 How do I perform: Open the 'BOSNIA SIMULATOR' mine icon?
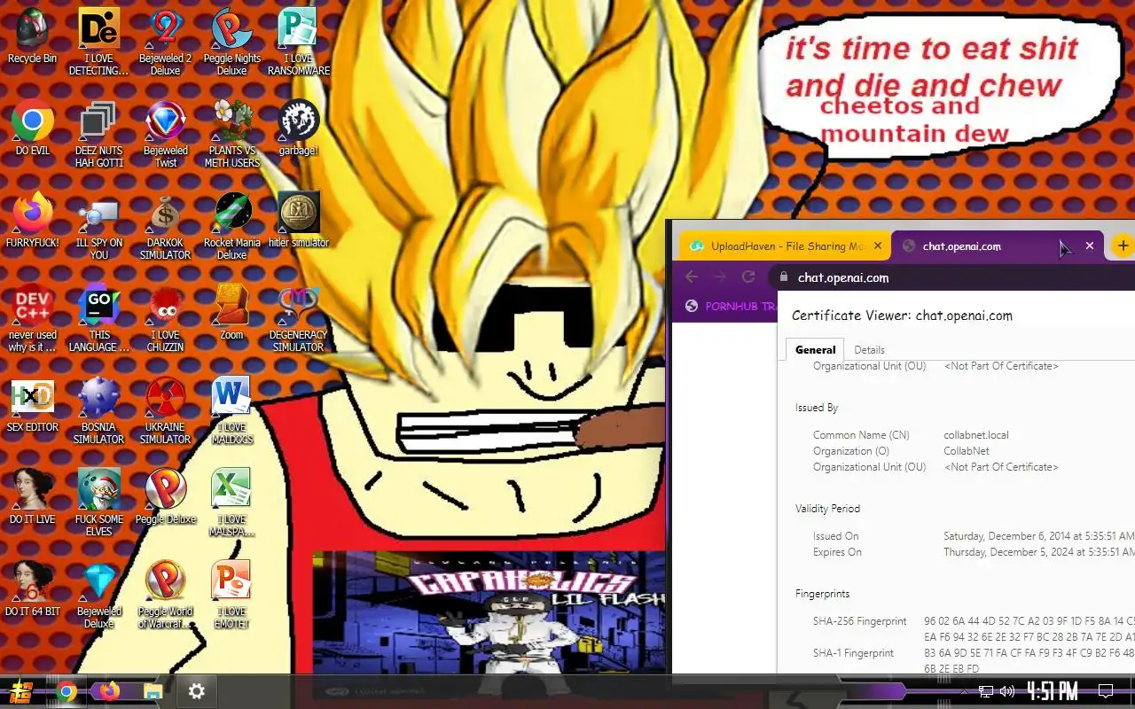coord(98,409)
